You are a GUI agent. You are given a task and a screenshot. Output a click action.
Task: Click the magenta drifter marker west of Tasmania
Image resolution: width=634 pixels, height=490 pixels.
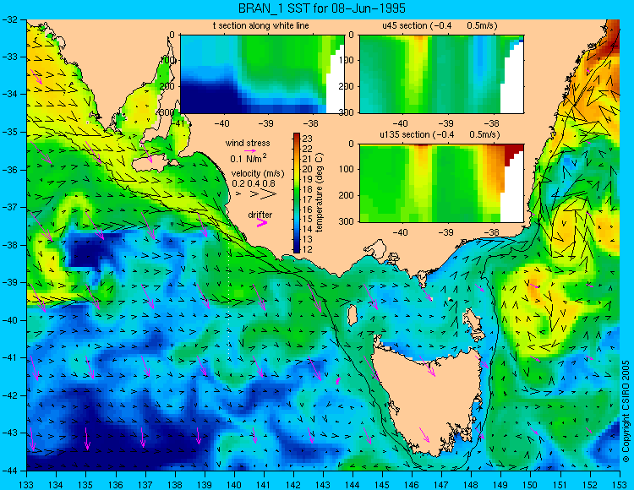(338, 380)
